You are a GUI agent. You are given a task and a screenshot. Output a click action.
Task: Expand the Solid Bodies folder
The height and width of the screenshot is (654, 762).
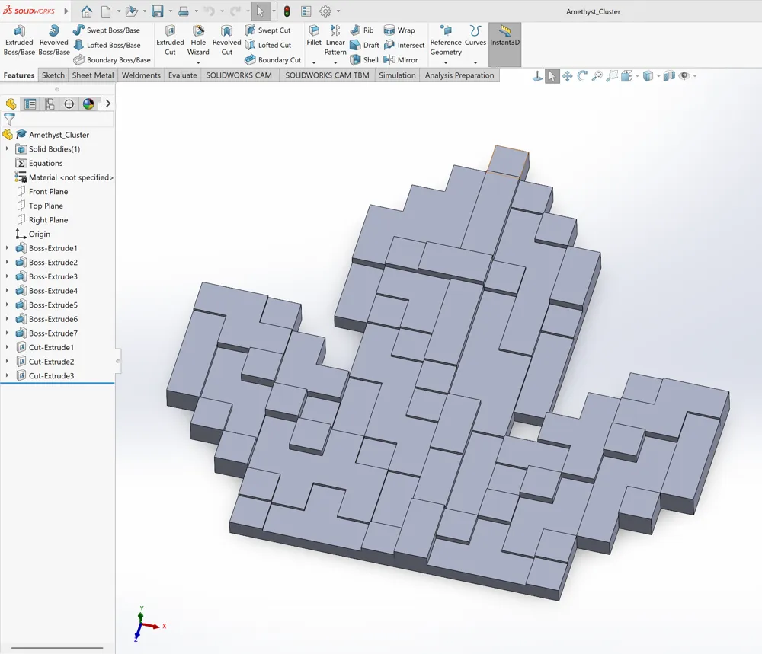[x=8, y=148]
